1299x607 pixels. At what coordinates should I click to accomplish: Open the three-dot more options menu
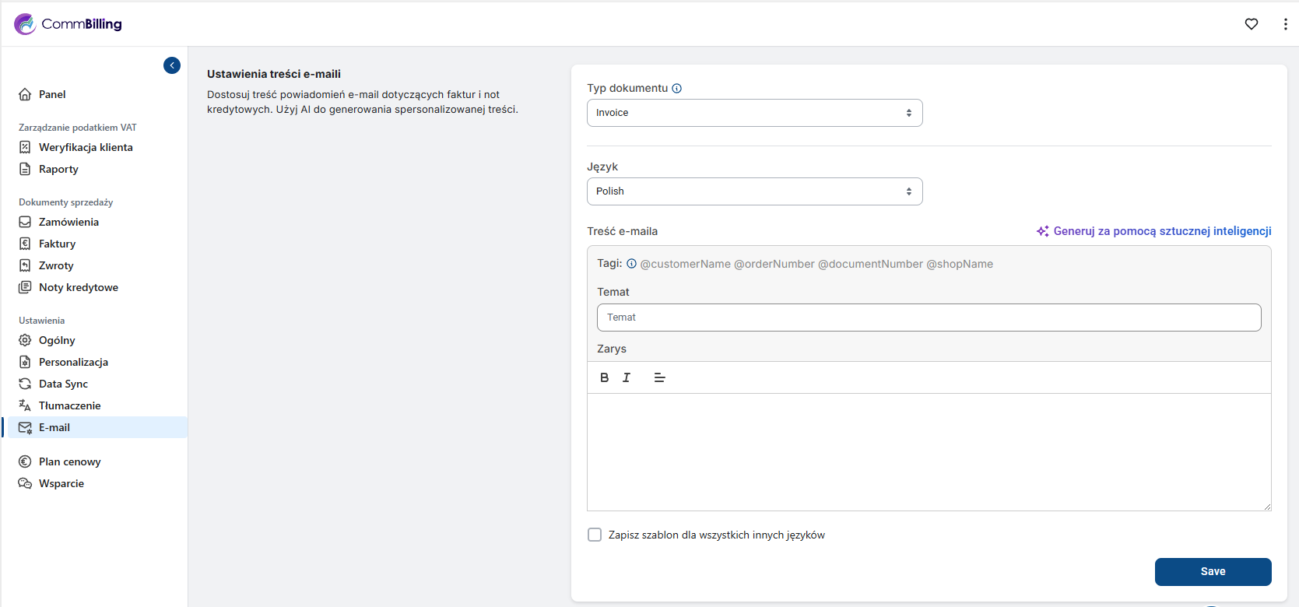1285,24
